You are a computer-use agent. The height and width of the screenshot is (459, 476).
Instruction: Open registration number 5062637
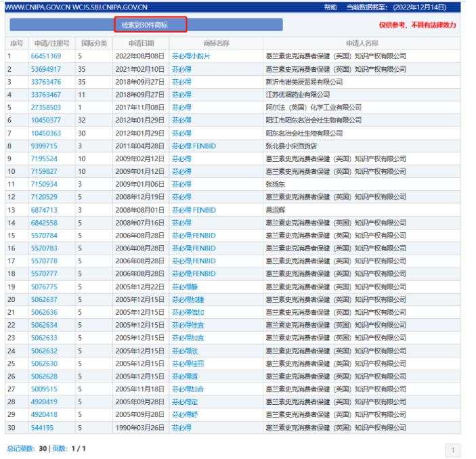coord(44,300)
